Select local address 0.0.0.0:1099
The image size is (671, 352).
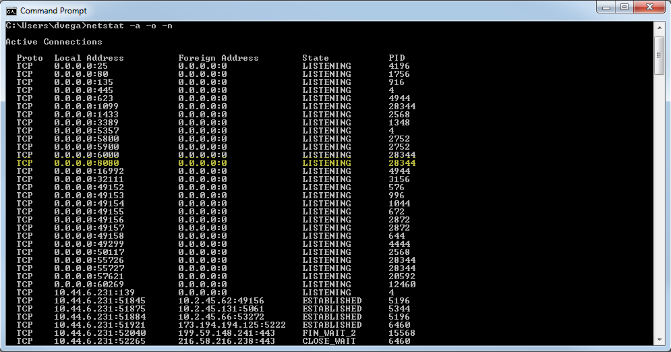pyautogui.click(x=86, y=107)
